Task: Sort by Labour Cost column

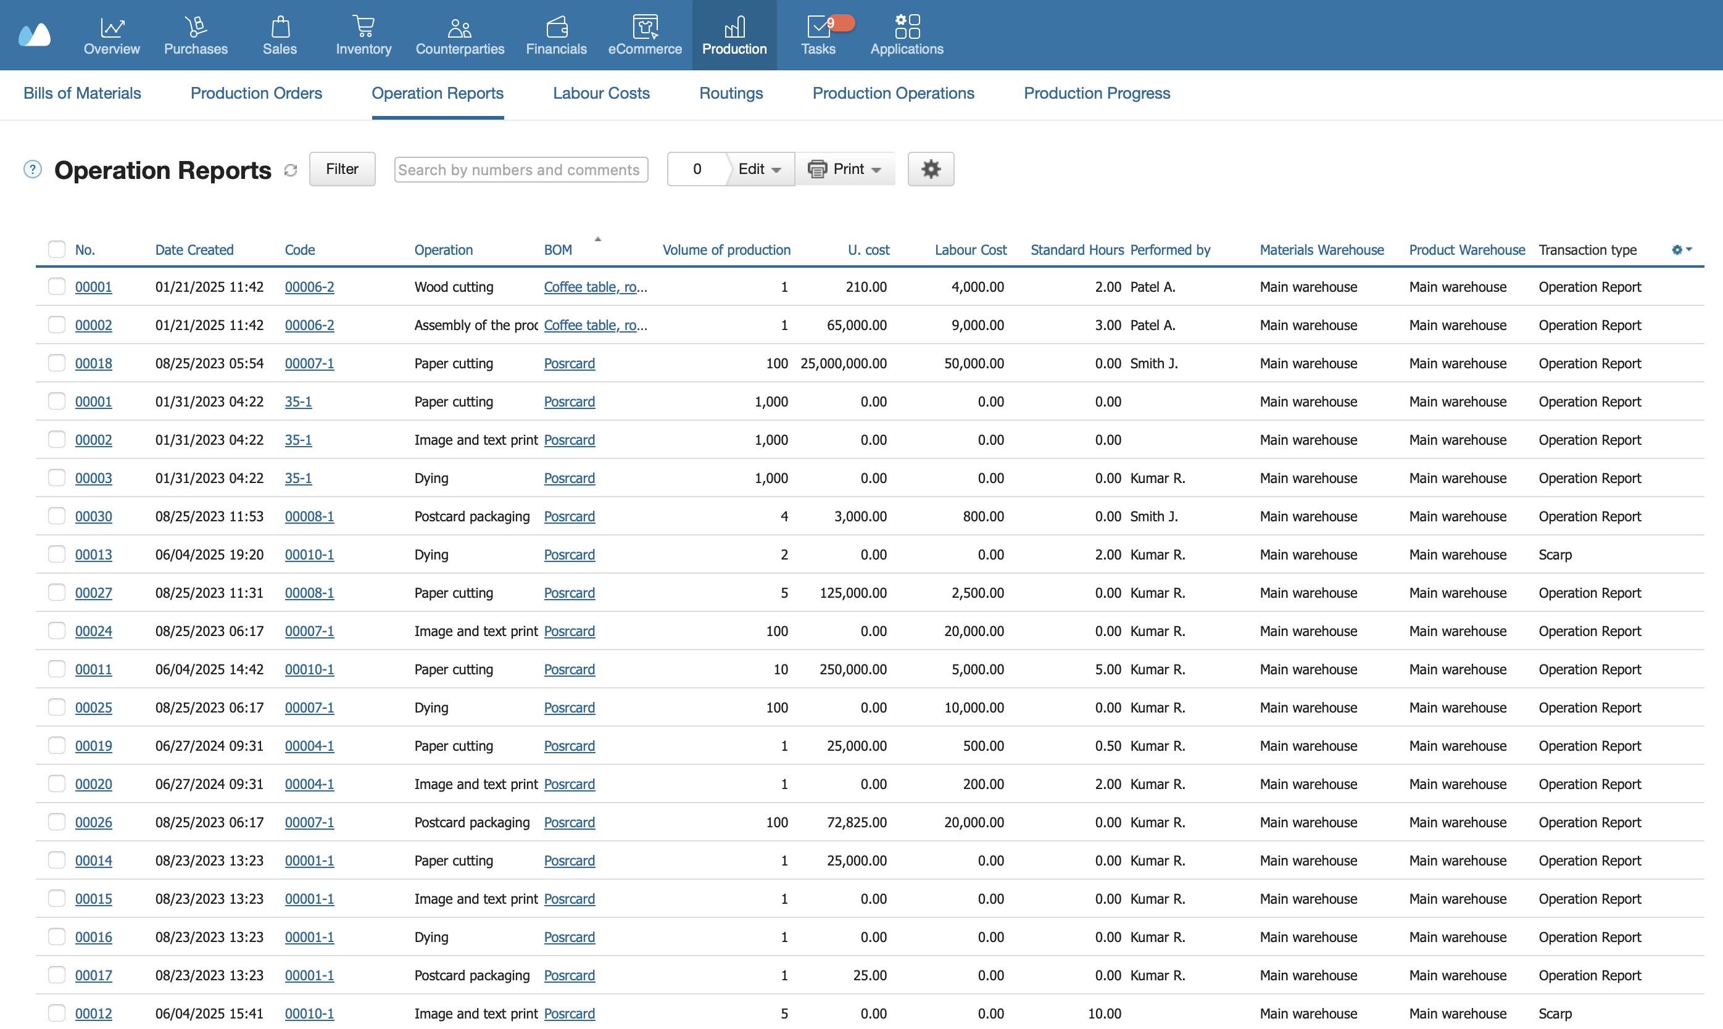Action: [970, 250]
